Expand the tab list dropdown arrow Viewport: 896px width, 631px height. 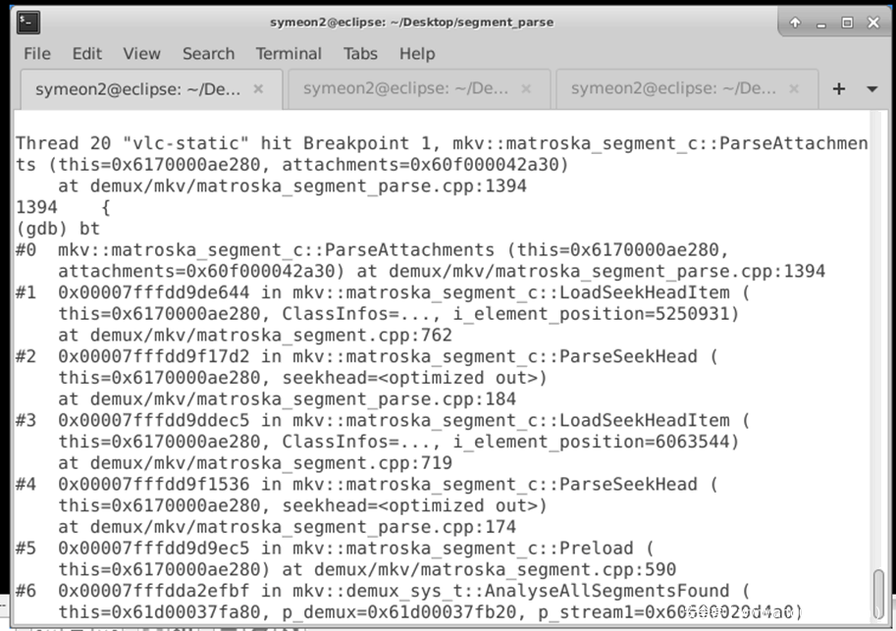(871, 89)
